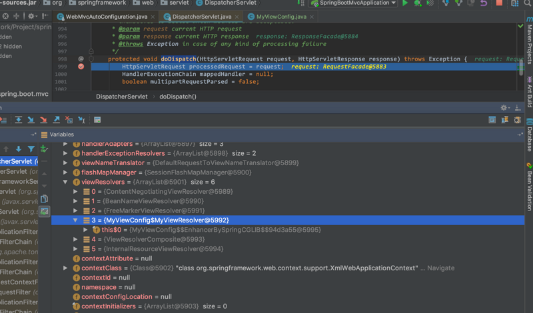Click VCS Commit icon
This screenshot has width=533, height=313.
(x=458, y=3)
